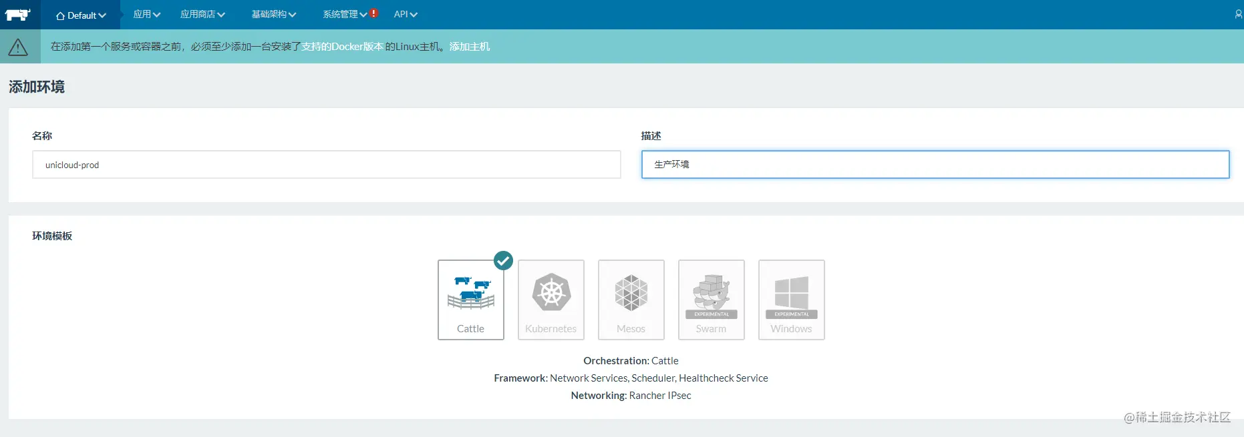Select the Kubernetes environment template
The height and width of the screenshot is (437, 1244).
click(x=551, y=300)
